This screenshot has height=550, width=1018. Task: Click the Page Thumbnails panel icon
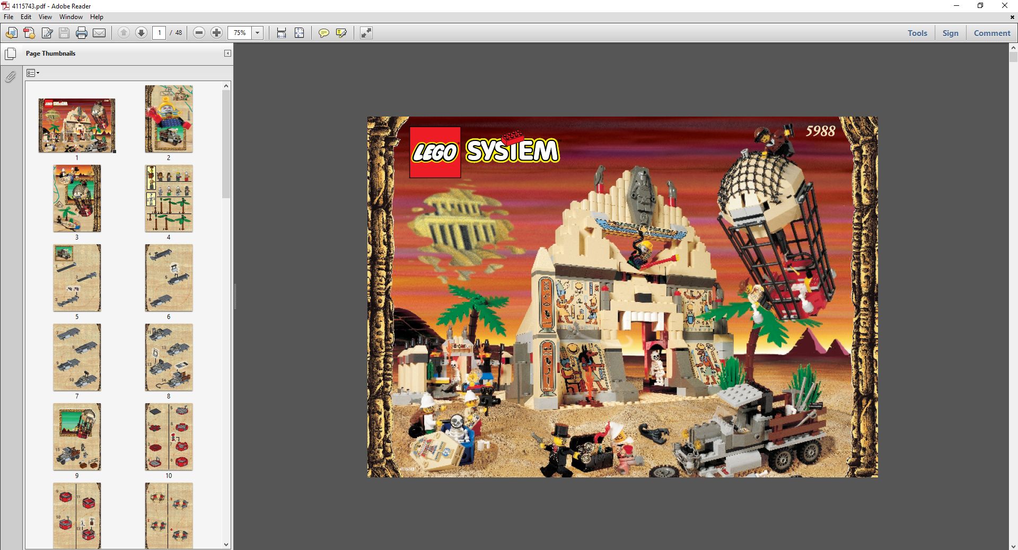(x=10, y=54)
